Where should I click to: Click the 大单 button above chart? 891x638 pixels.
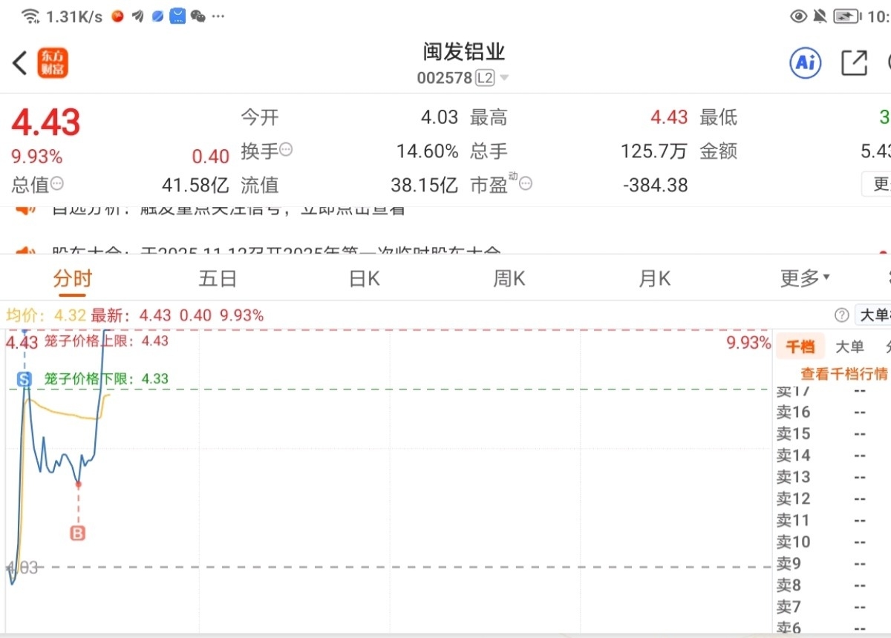coord(874,315)
